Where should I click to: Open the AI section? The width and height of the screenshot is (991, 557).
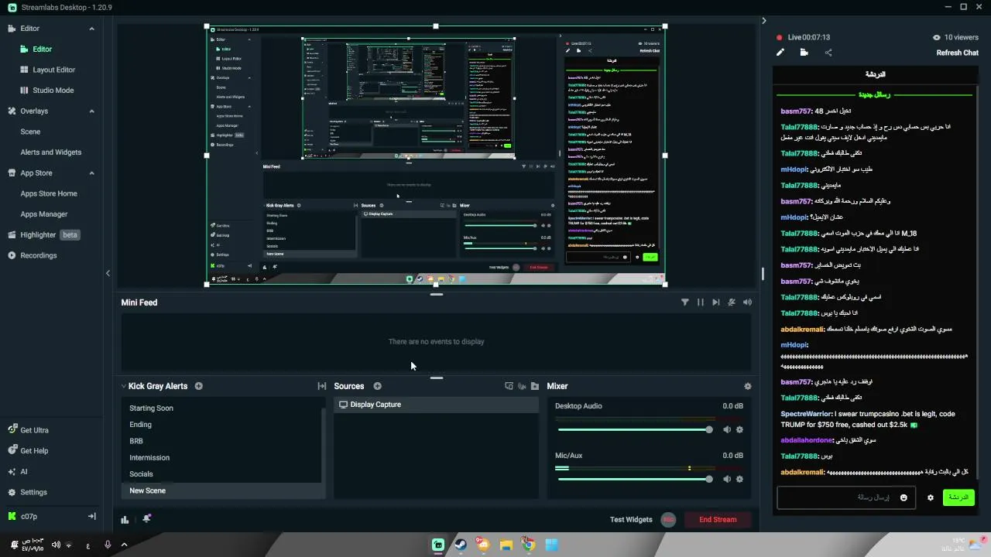[18, 471]
